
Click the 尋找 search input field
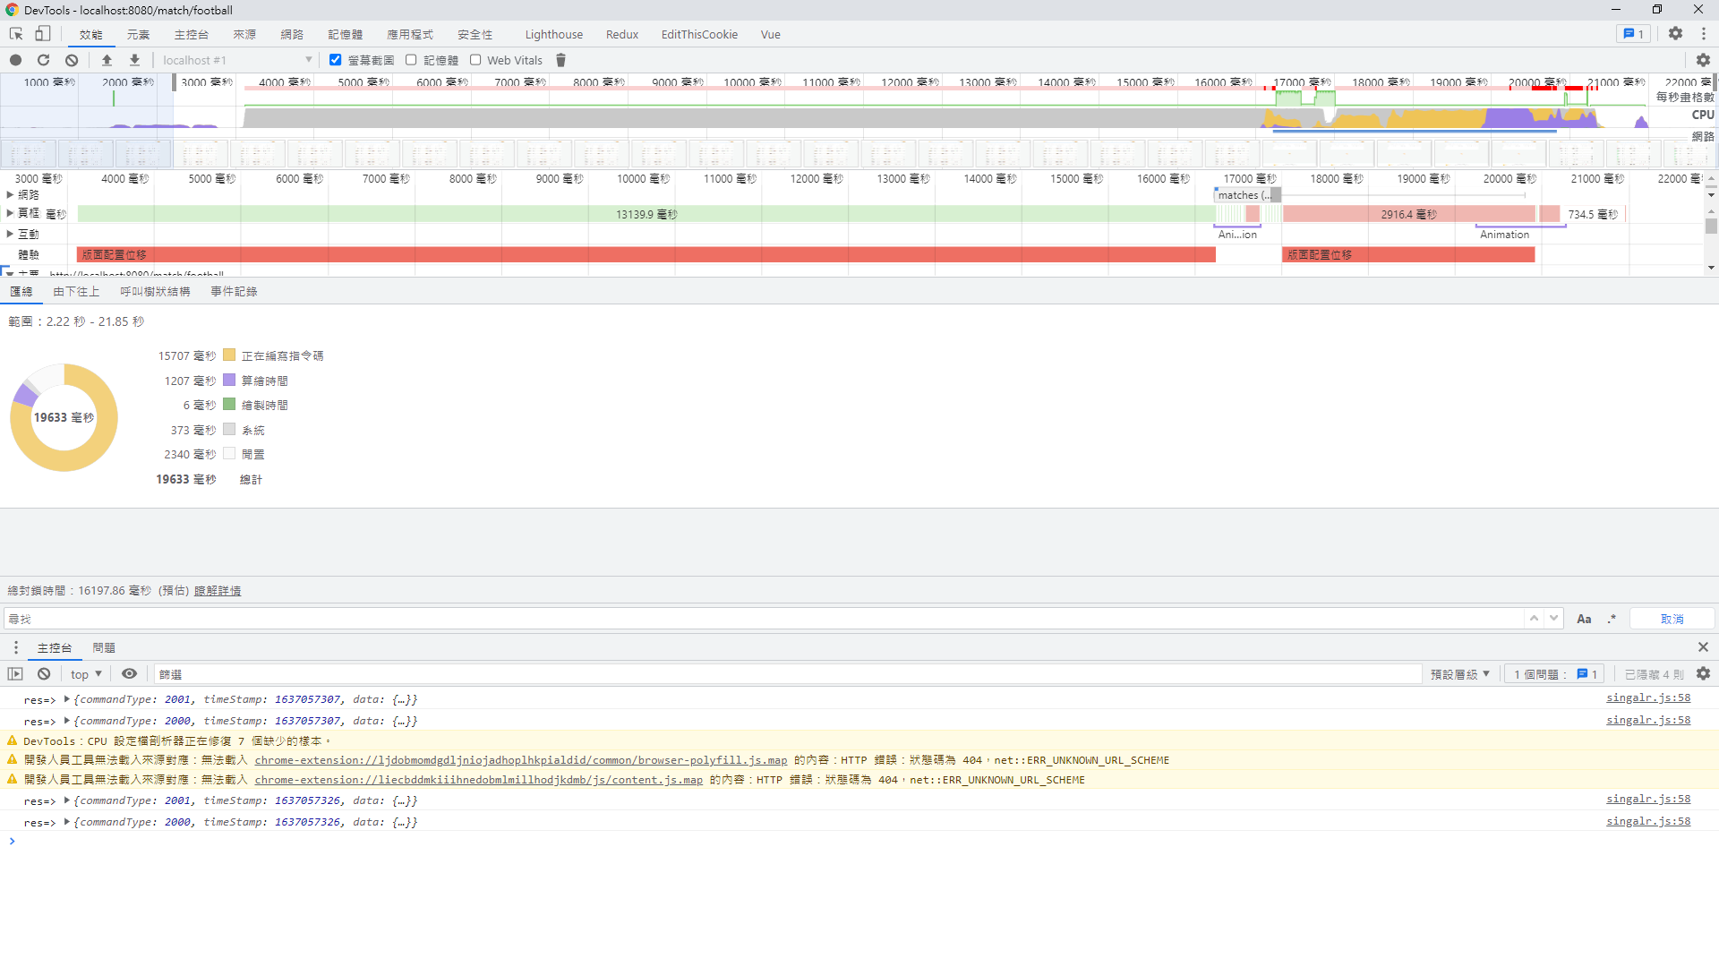761,619
